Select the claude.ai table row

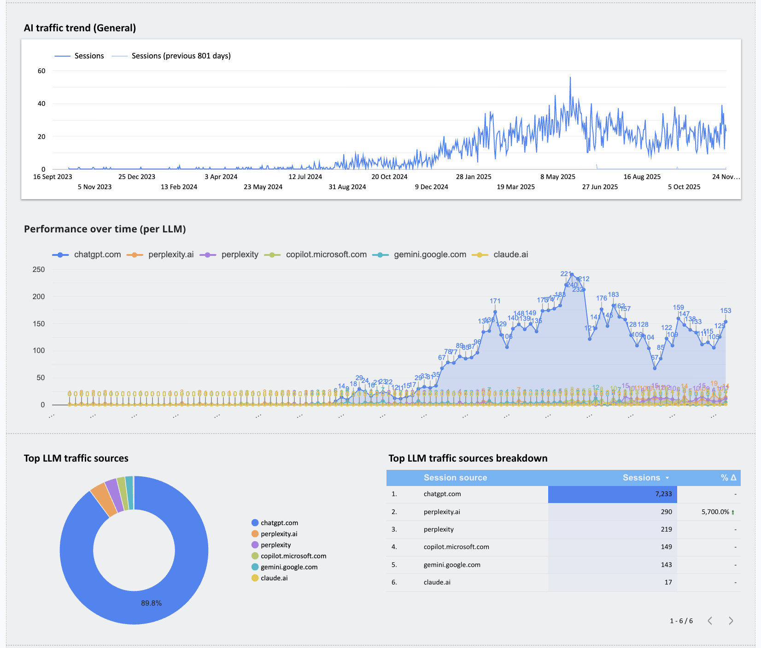pos(563,582)
